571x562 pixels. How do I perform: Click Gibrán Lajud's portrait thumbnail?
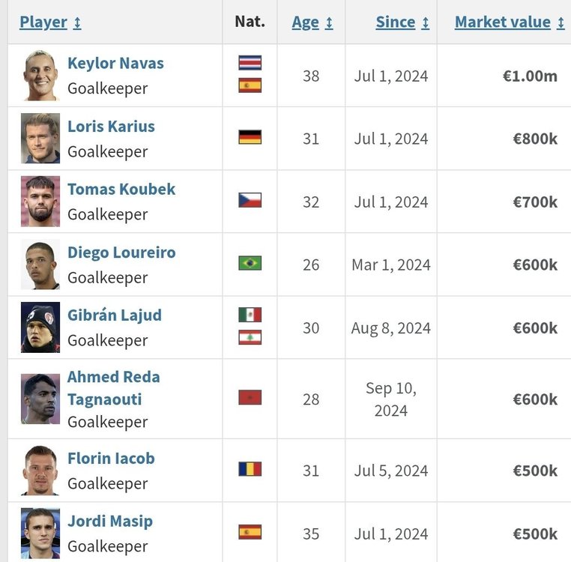(x=40, y=327)
